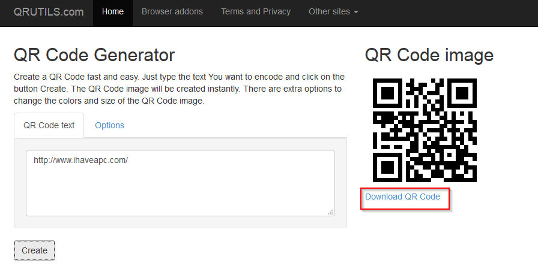Grab the textarea resize handle
The width and height of the screenshot is (538, 278).
(330, 212)
